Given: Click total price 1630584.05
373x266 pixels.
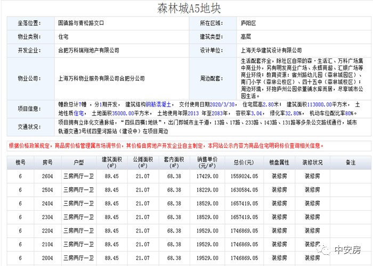Looking at the screenshot, I should click(x=244, y=190).
